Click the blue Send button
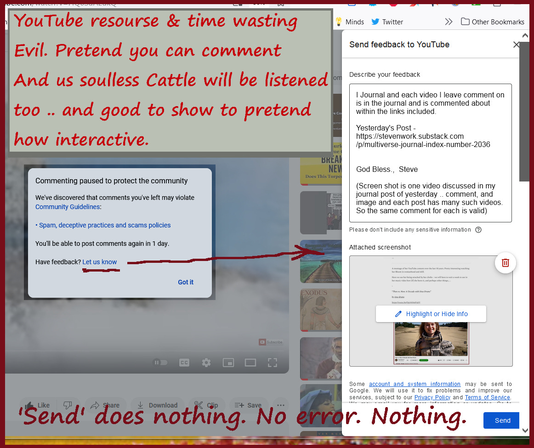The width and height of the screenshot is (534, 448). point(502,420)
